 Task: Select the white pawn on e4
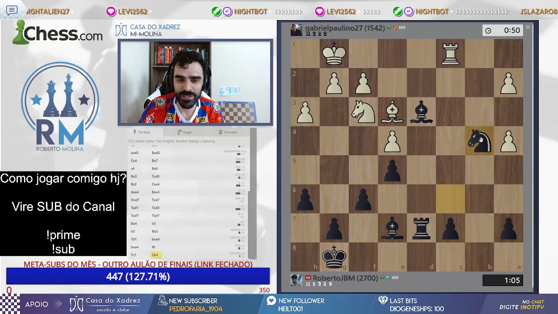(392, 141)
